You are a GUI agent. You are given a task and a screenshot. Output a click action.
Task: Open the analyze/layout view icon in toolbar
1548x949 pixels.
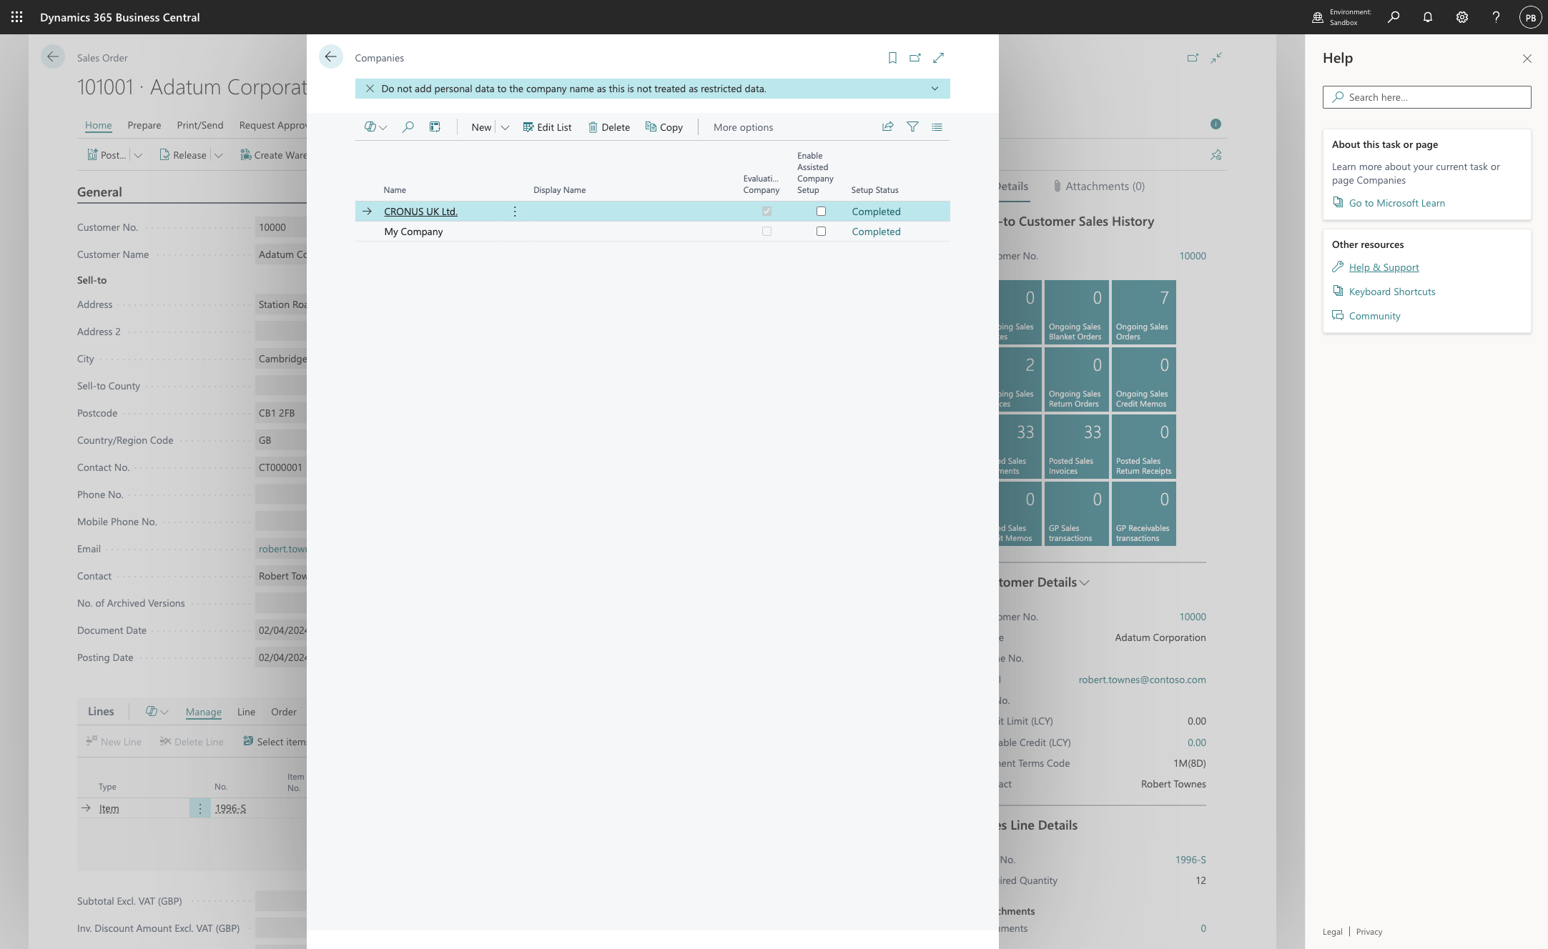point(434,127)
